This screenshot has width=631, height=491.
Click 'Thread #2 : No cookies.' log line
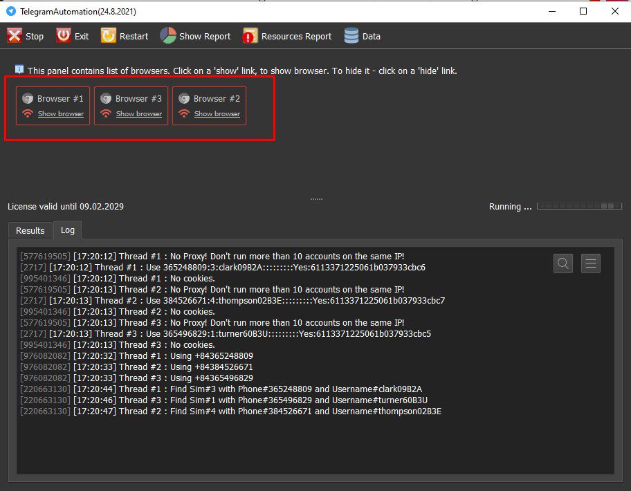tap(118, 312)
